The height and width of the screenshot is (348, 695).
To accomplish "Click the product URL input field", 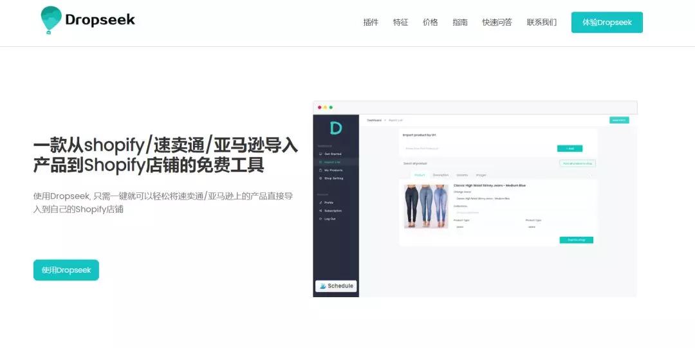I will coord(479,149).
